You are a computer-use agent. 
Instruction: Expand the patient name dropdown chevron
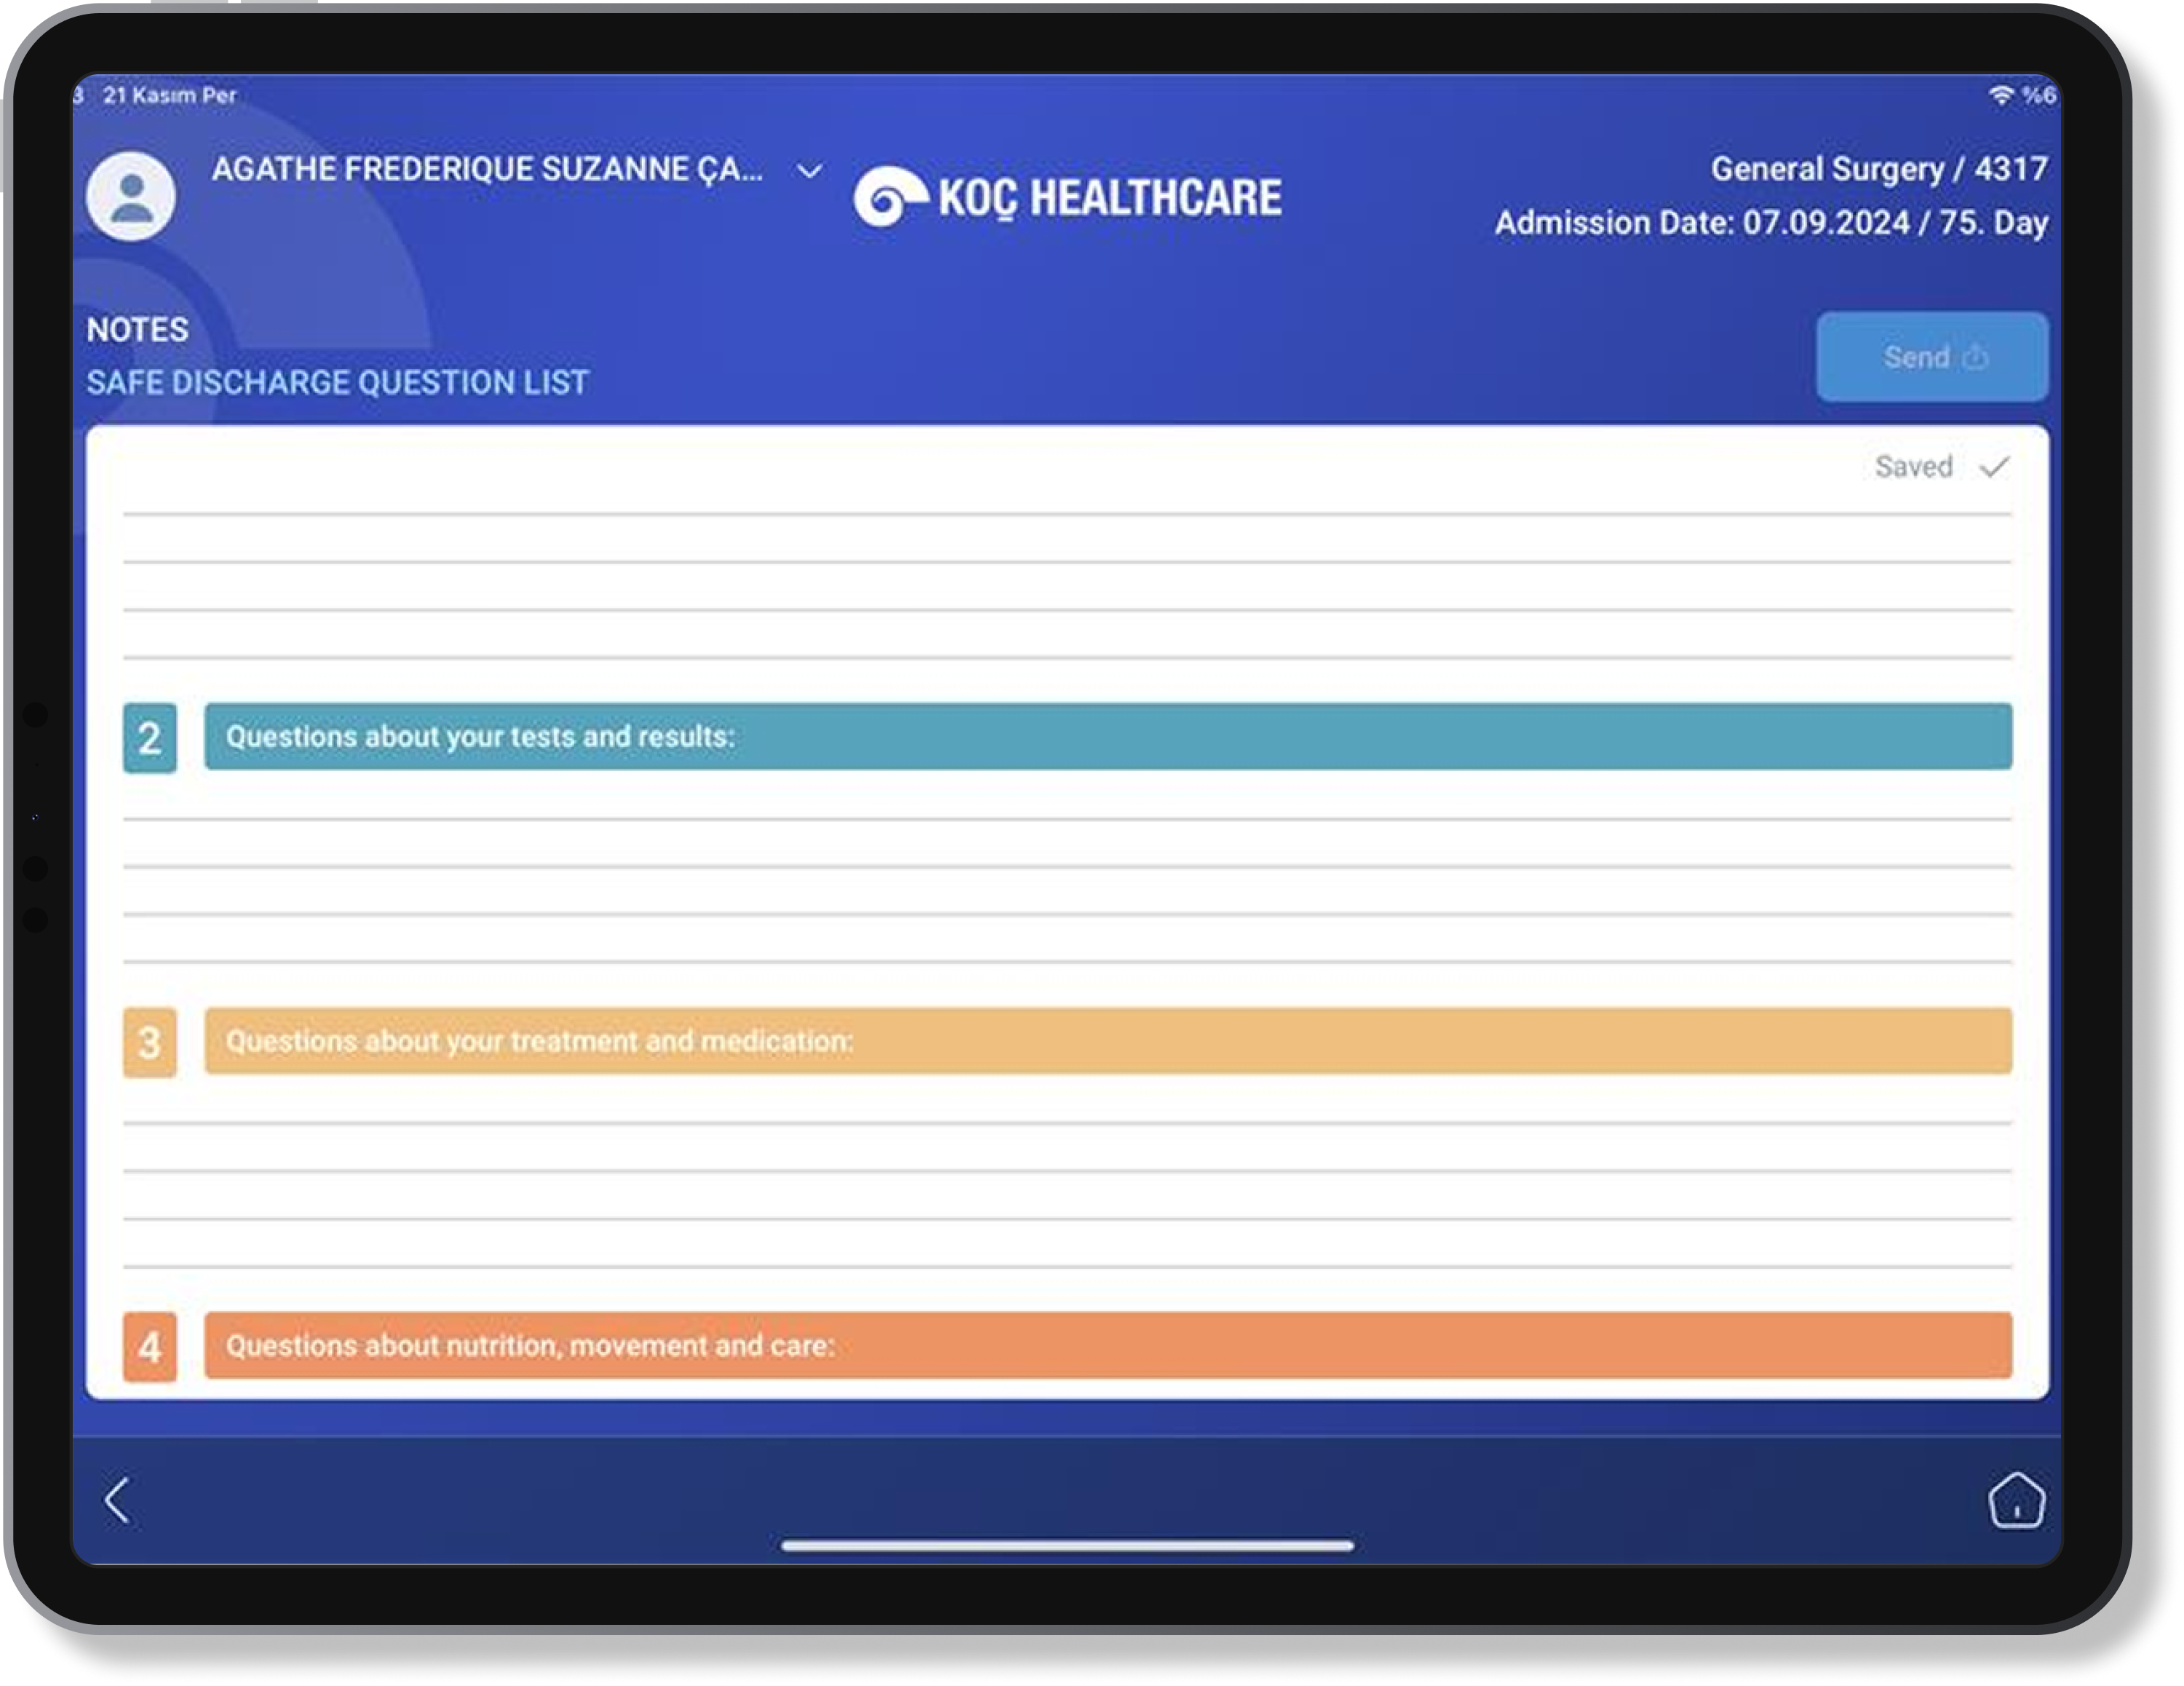[x=809, y=171]
